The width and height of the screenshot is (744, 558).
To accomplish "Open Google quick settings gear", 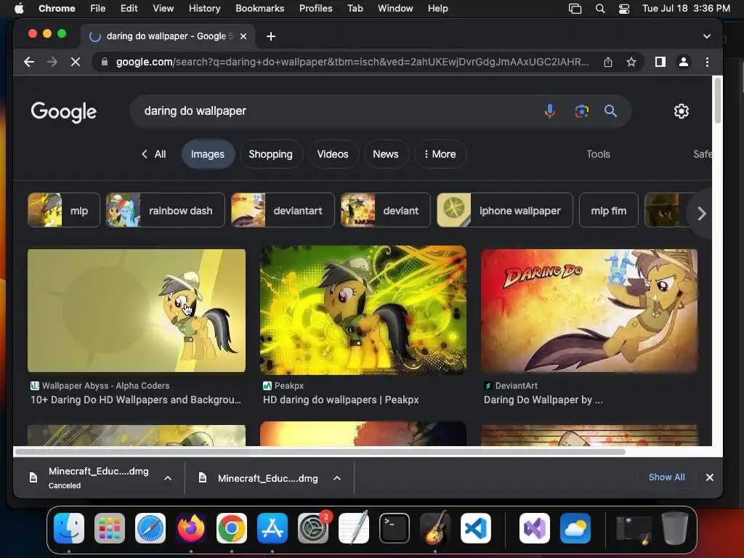I will pos(682,111).
